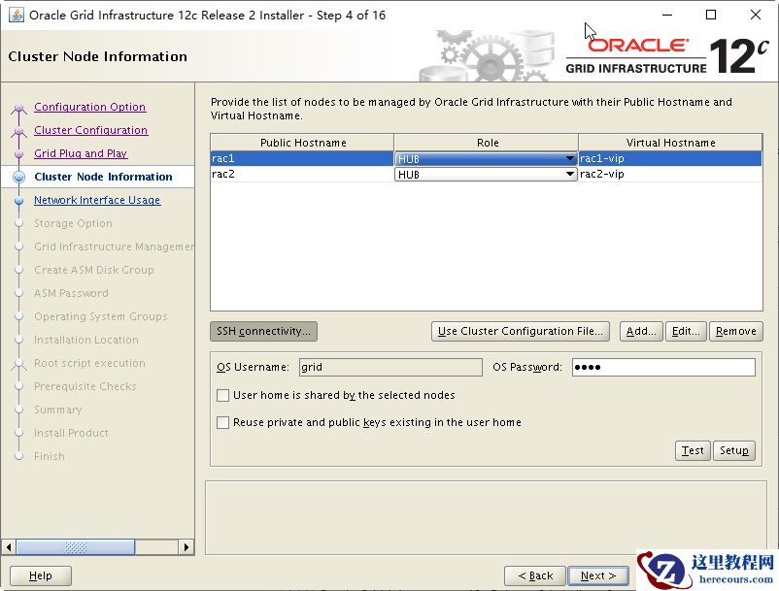Select the rac1 public hostname cell

coord(302,158)
